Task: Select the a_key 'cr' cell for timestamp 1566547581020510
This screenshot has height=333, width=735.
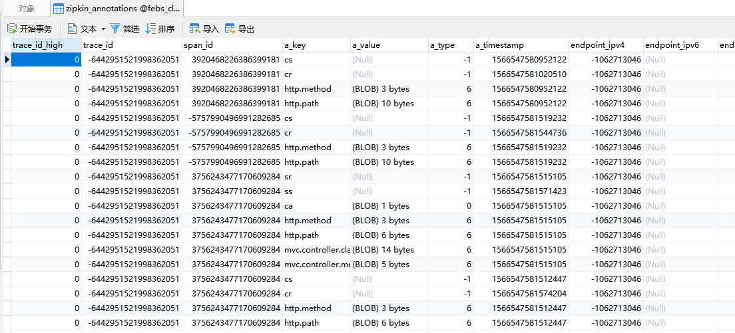Action: pyautogui.click(x=317, y=74)
